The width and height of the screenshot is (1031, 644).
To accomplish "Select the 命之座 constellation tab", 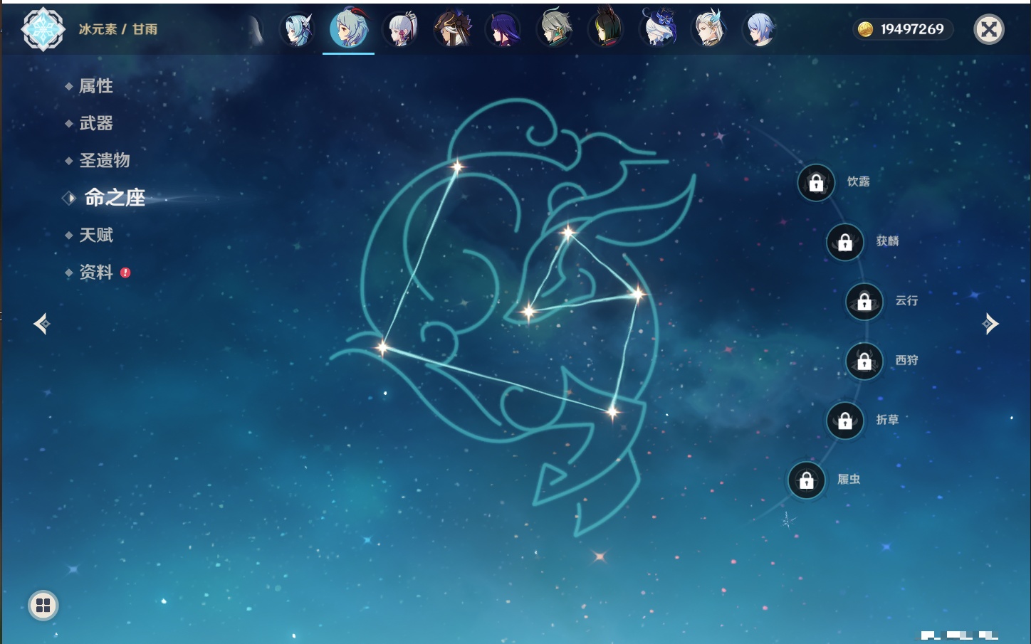I will 114,198.
